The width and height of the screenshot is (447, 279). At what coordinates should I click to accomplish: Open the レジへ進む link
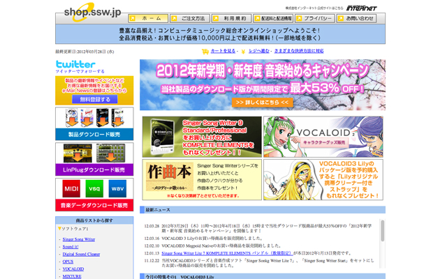tap(259, 51)
